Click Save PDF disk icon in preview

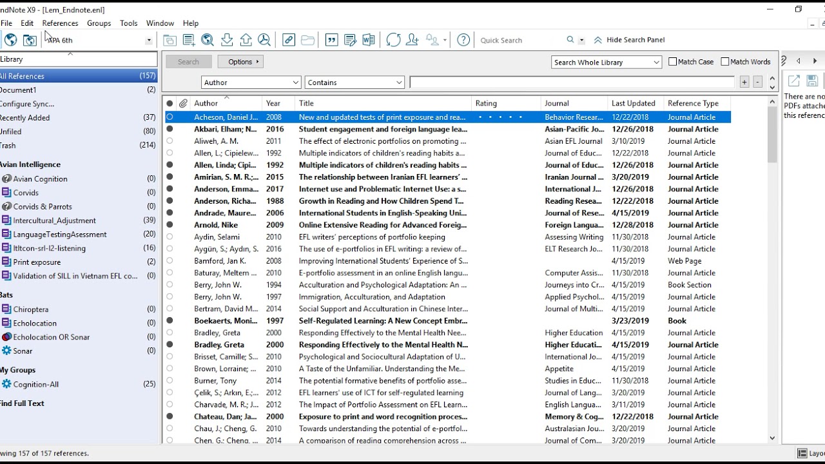[812, 81]
